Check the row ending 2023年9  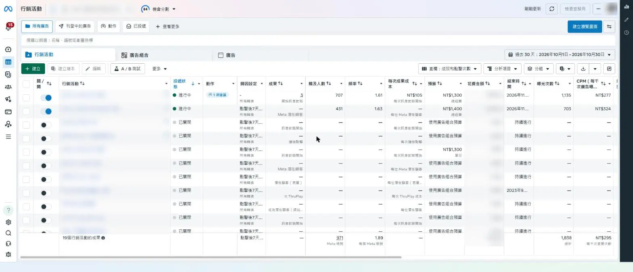tap(26, 193)
